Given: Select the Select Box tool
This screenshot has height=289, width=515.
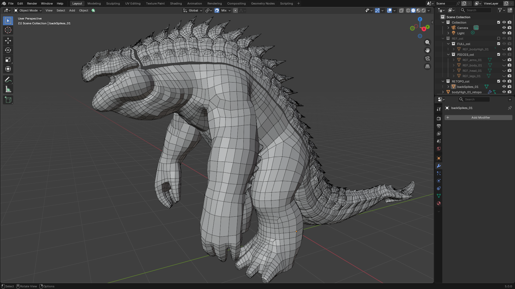Looking at the screenshot, I should click(8, 21).
